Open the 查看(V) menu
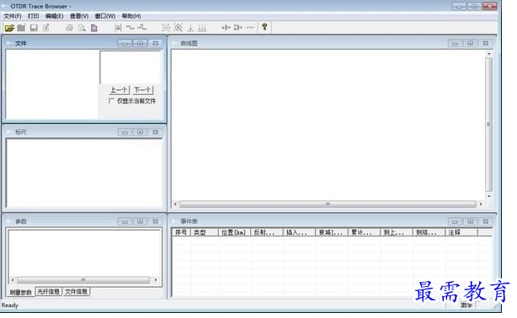This screenshot has height=318, width=517. (79, 16)
